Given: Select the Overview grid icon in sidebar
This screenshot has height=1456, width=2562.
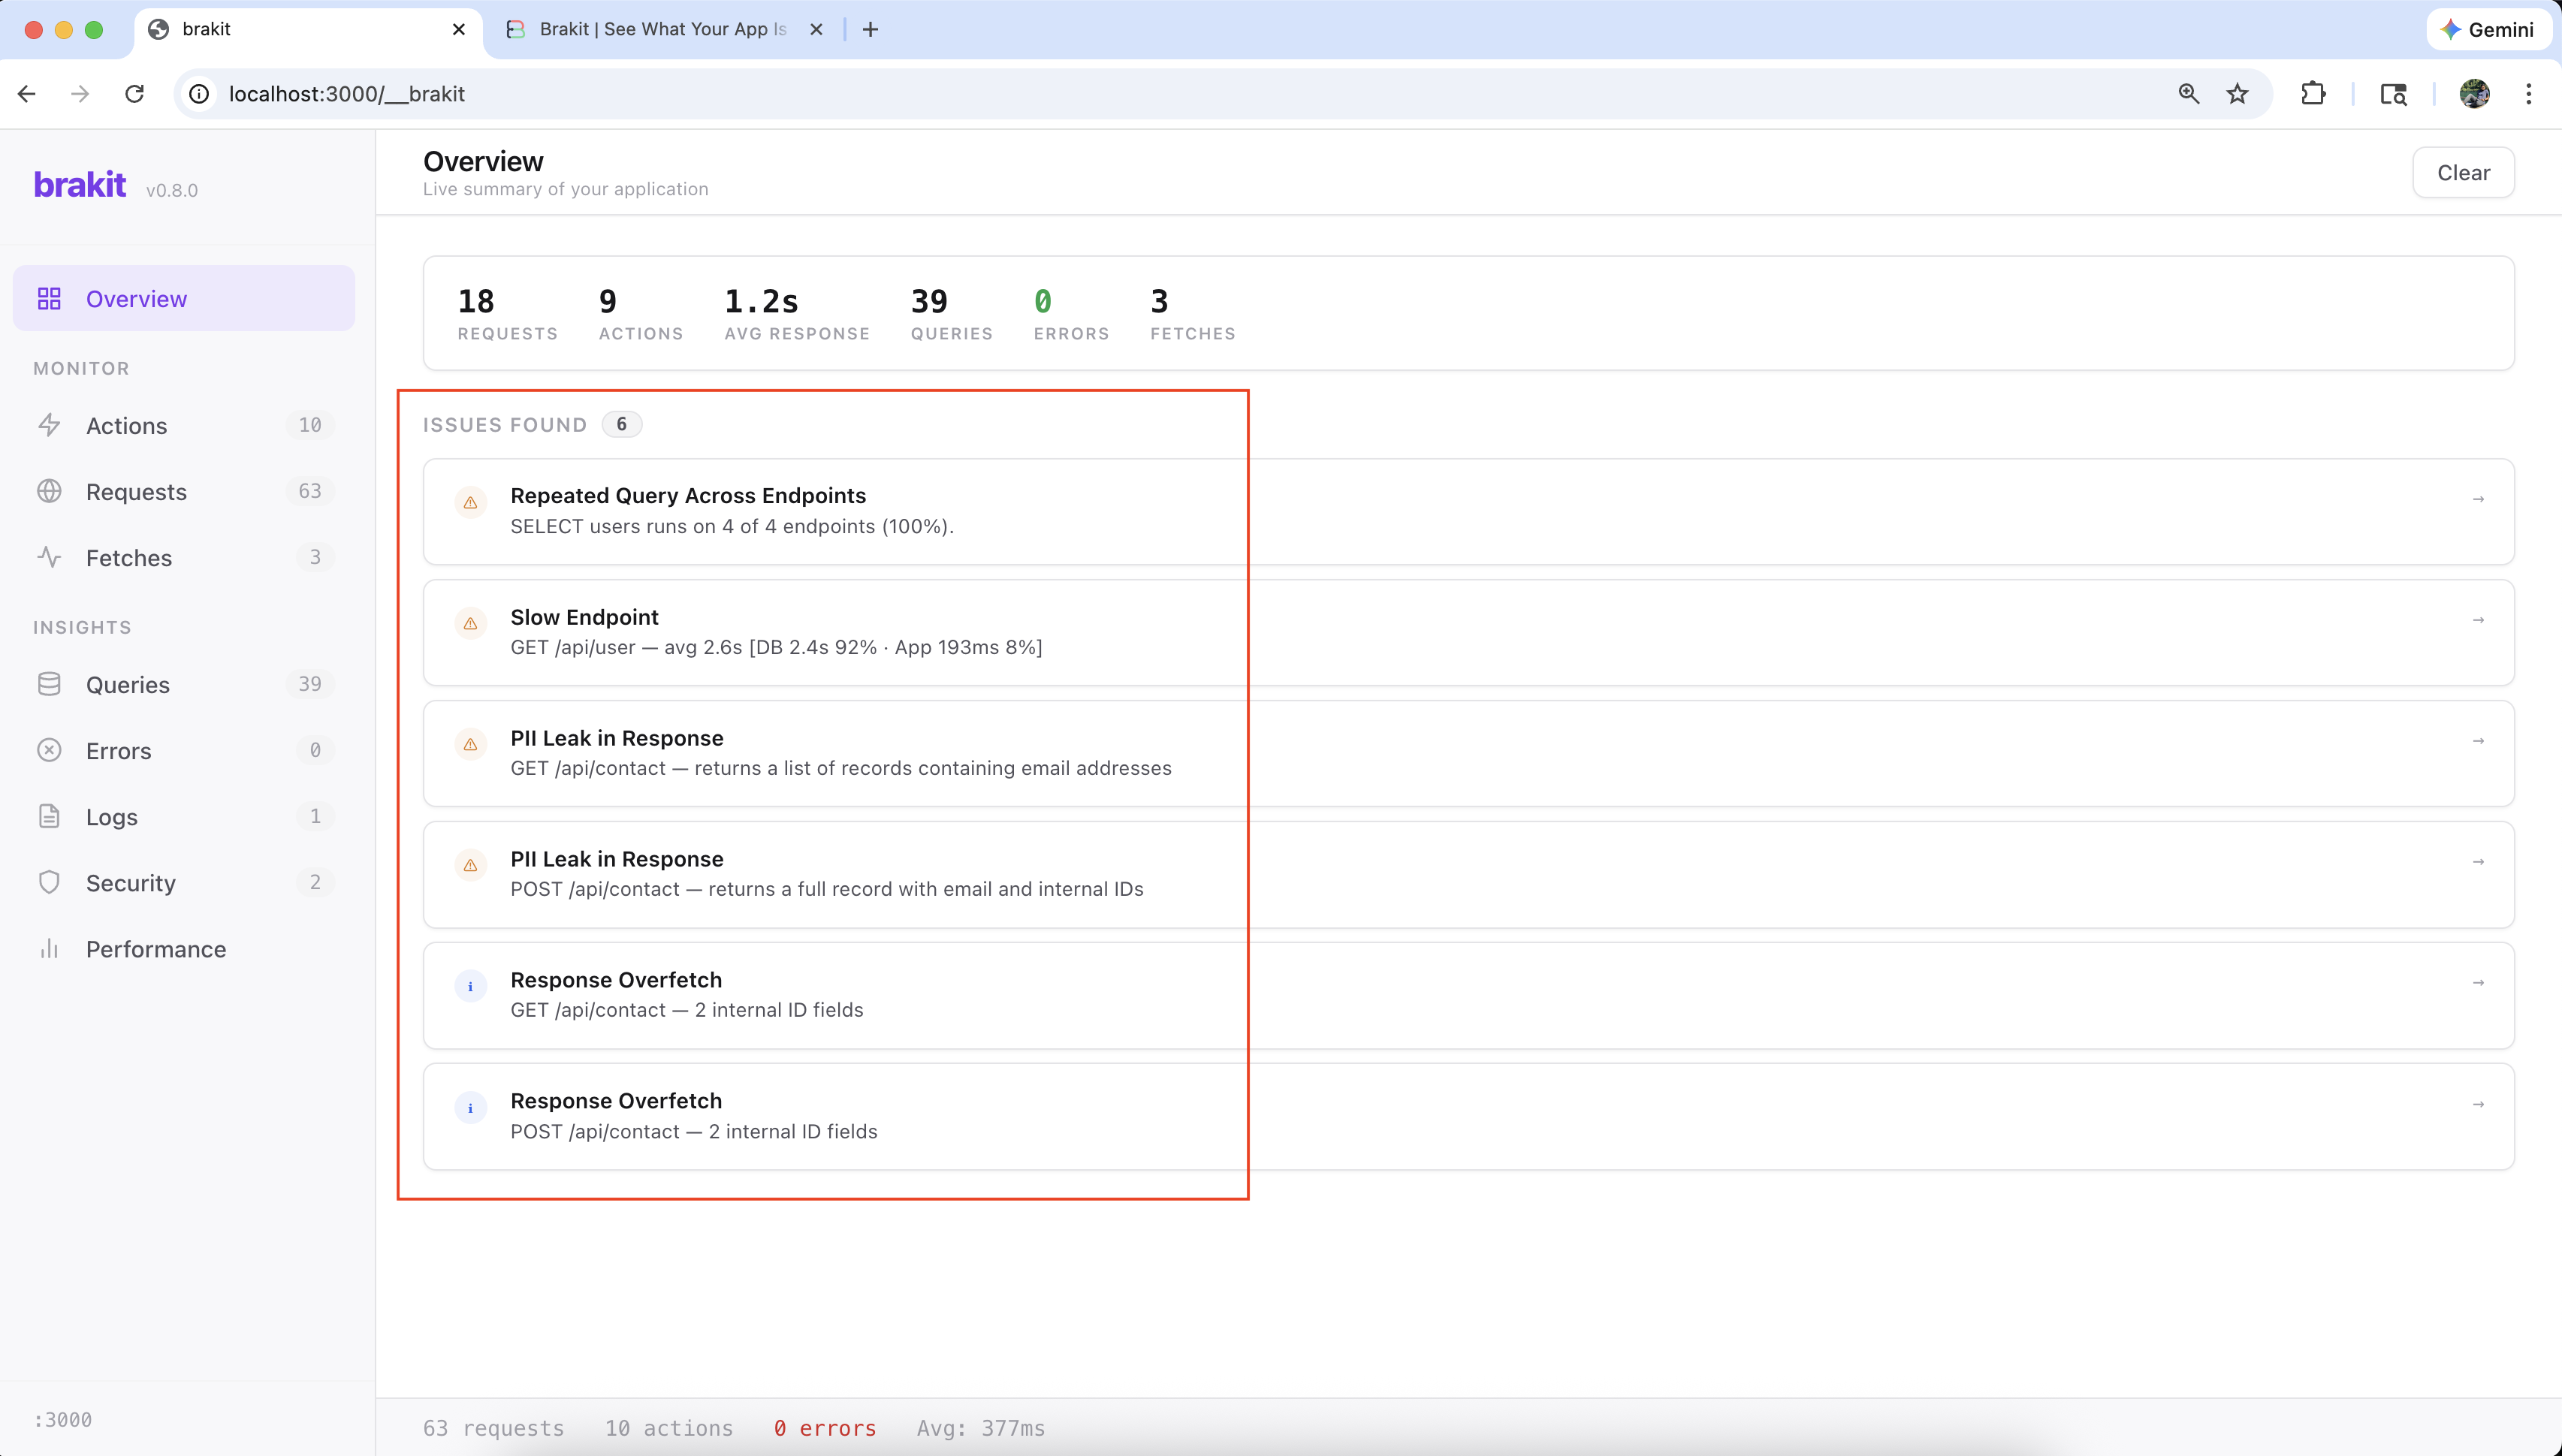Looking at the screenshot, I should pos(50,297).
